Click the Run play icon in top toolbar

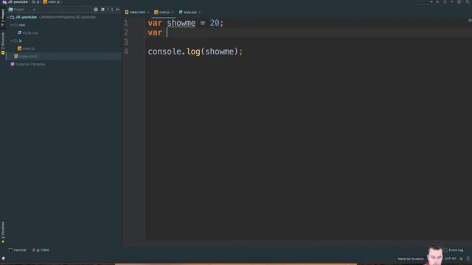(437, 1)
